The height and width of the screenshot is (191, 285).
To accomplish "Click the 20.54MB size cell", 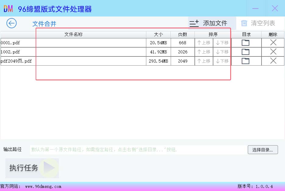I will tap(158, 43).
